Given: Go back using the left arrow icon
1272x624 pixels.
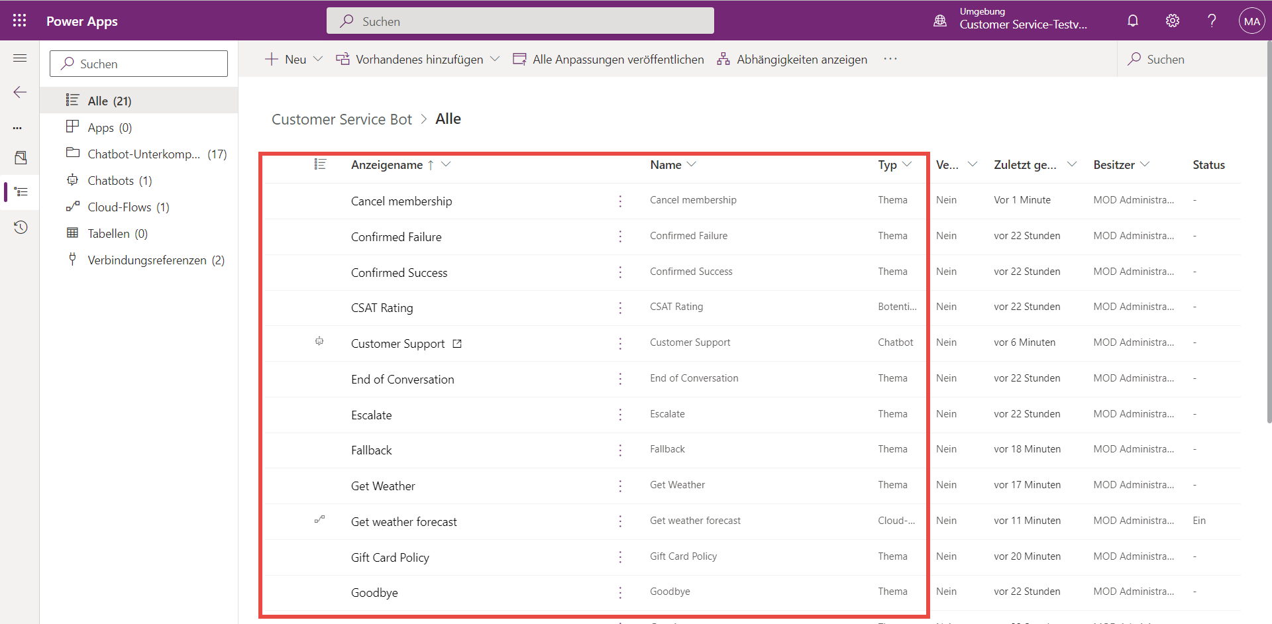Looking at the screenshot, I should [20, 92].
